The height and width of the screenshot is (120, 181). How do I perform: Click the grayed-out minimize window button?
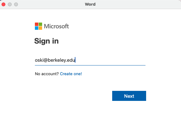pos(10,4)
